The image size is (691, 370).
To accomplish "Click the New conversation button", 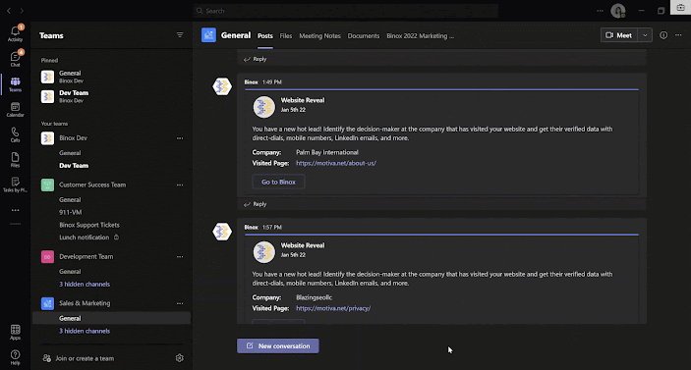I will (278, 345).
